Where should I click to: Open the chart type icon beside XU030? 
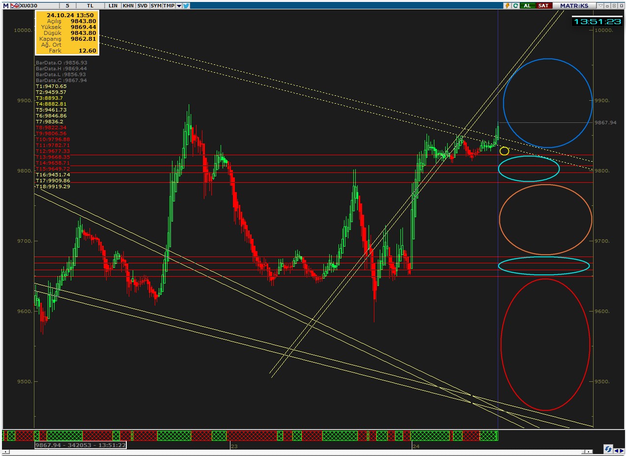[x=15, y=5]
